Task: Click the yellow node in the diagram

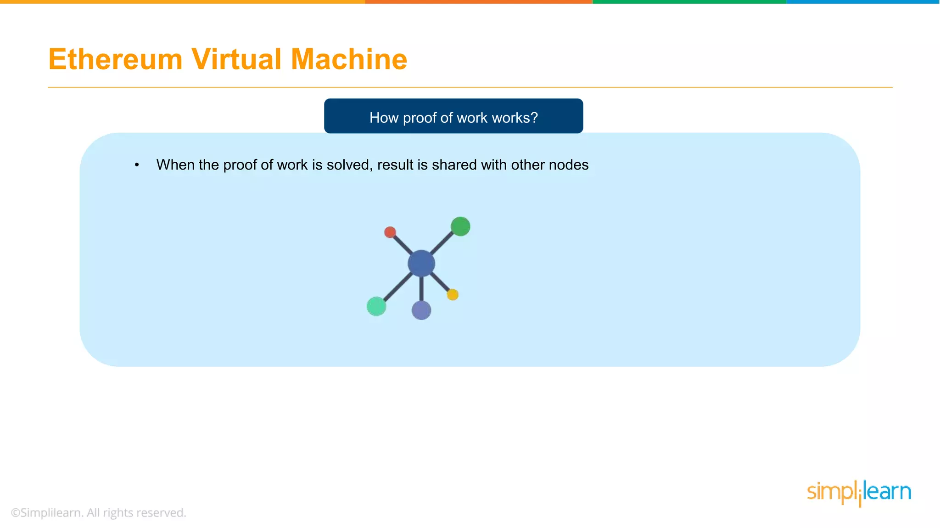Action: point(453,294)
